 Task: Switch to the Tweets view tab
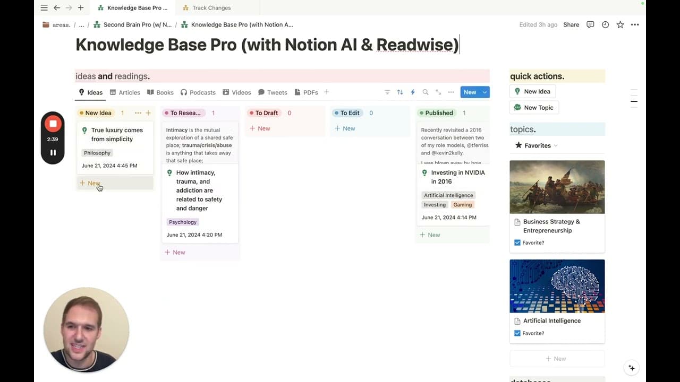273,92
